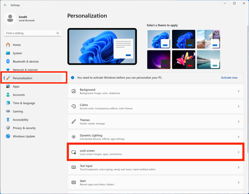The width and height of the screenshot is (249, 194).
Task: Select the colorful flower theme thumbnail
Action: click(x=183, y=59)
